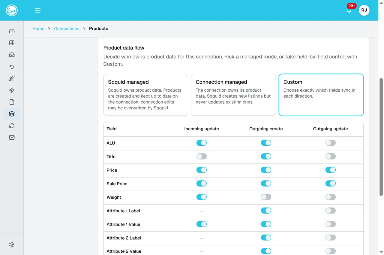Click the Product data flow heading

pos(124,48)
